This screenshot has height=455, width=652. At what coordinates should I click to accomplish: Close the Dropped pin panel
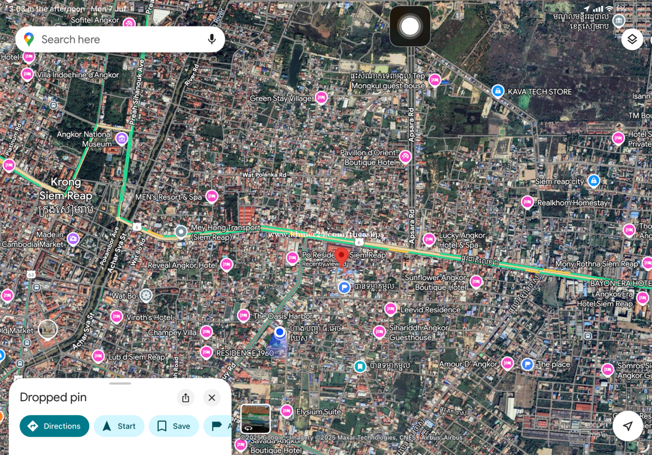(212, 398)
